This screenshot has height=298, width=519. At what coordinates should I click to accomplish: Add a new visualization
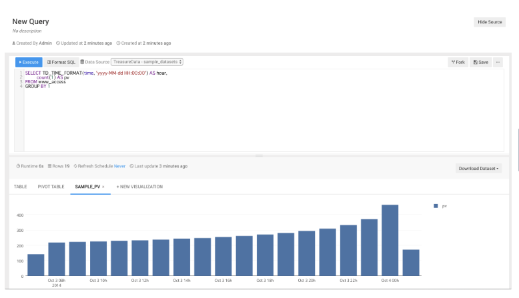pos(139,187)
